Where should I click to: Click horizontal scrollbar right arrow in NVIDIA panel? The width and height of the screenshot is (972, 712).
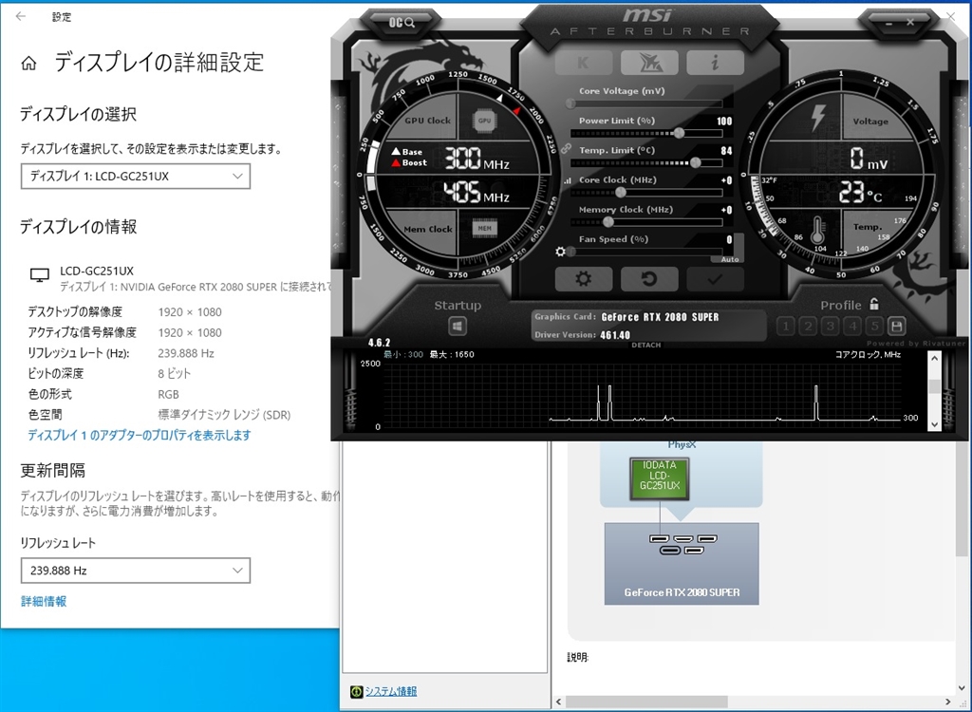(948, 702)
